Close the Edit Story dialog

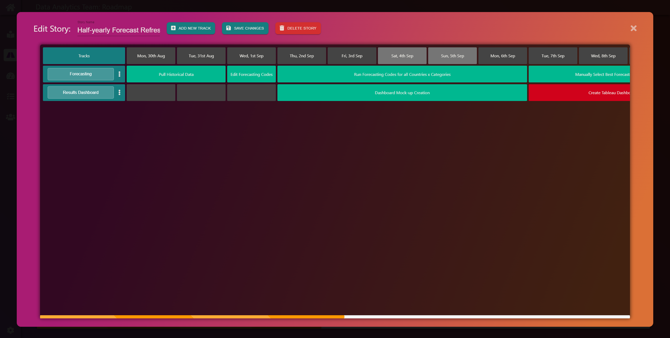pos(633,28)
